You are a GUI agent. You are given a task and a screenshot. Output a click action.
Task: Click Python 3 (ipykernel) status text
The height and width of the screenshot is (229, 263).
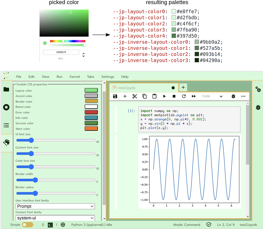92,225
